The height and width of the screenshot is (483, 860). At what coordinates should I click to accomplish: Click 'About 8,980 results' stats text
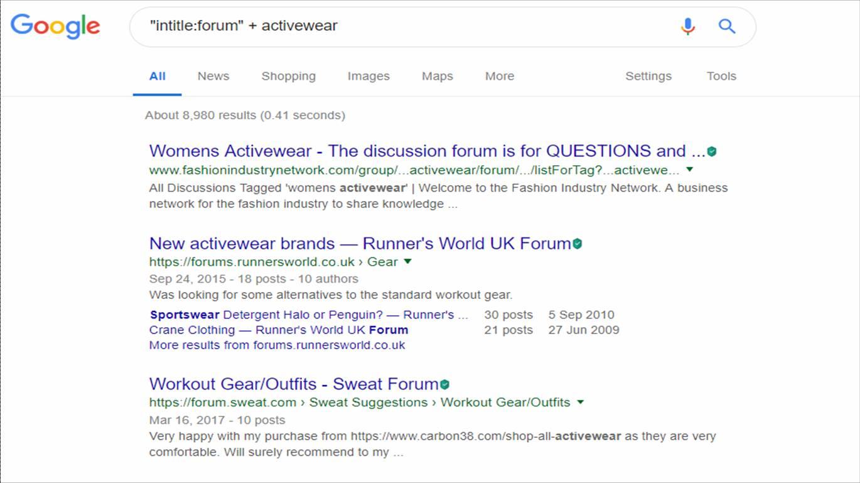coord(245,116)
